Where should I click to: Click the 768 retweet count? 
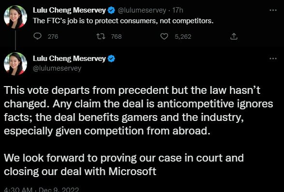pyautogui.click(x=116, y=37)
